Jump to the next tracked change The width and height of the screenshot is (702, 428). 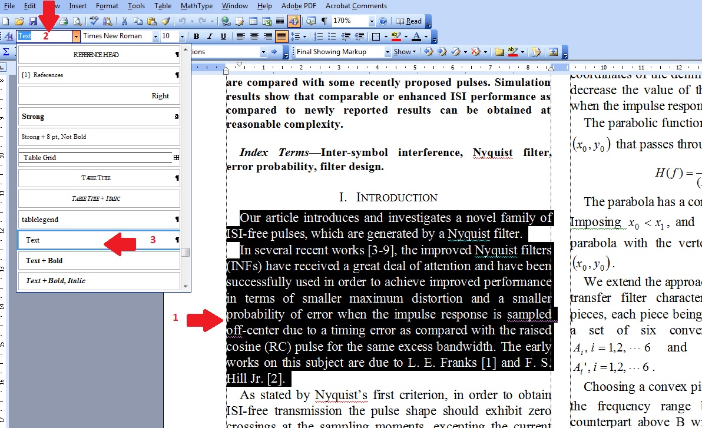click(442, 52)
